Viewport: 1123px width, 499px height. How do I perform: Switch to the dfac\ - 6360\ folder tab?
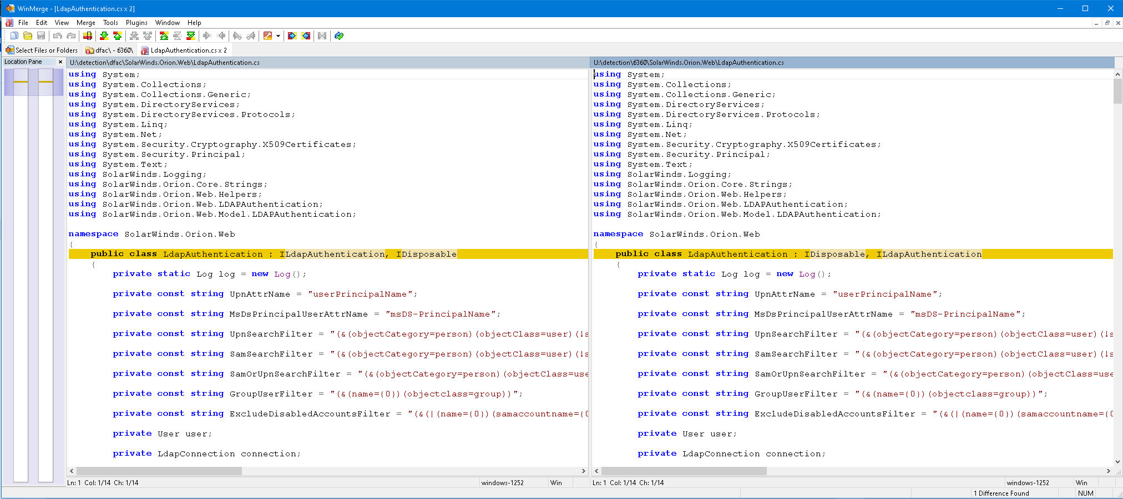[109, 50]
